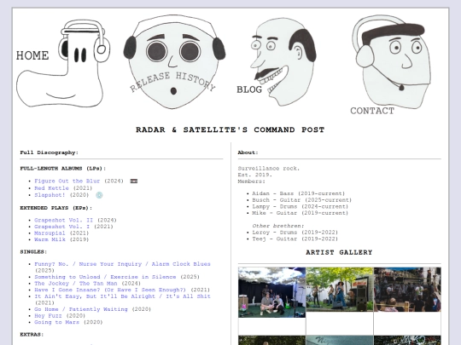This screenshot has width=461, height=345.
Task: Open CONTACT headset operator icon
Action: click(392, 61)
